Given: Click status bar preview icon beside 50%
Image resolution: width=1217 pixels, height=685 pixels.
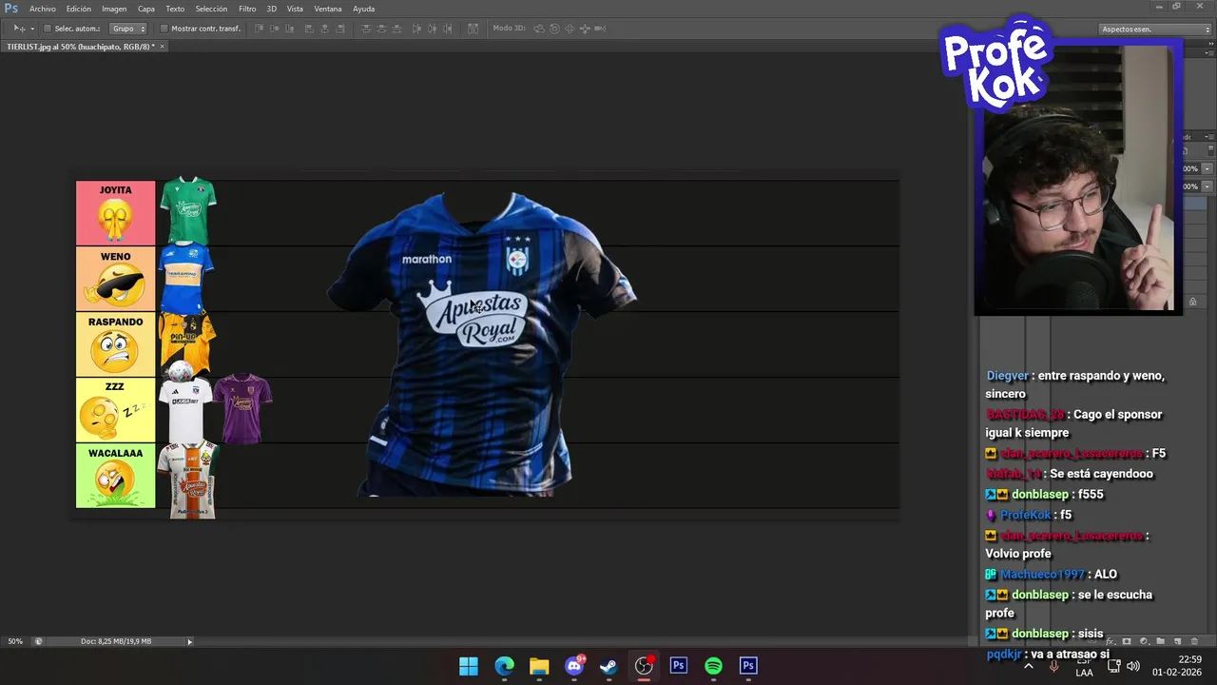Looking at the screenshot, I should click(x=39, y=641).
